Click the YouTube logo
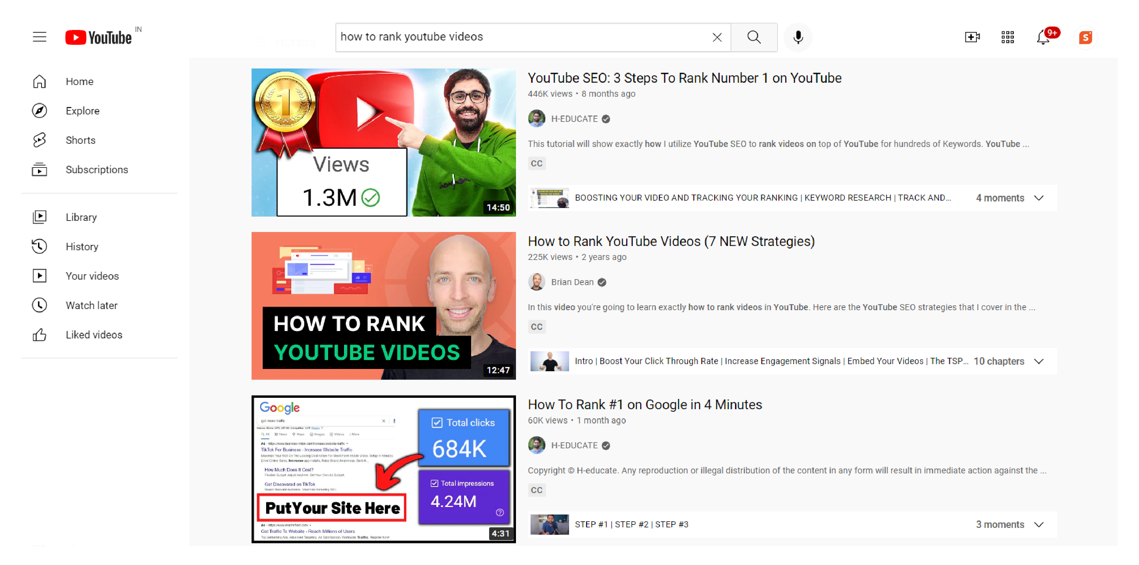This screenshot has height=565, width=1139. tap(99, 38)
